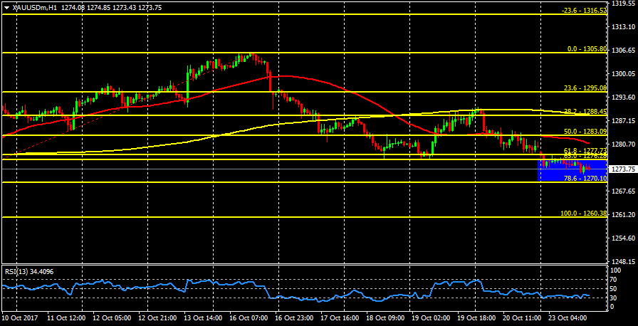Click the 13 Oct 14:00 time axis label

[x=204, y=318]
